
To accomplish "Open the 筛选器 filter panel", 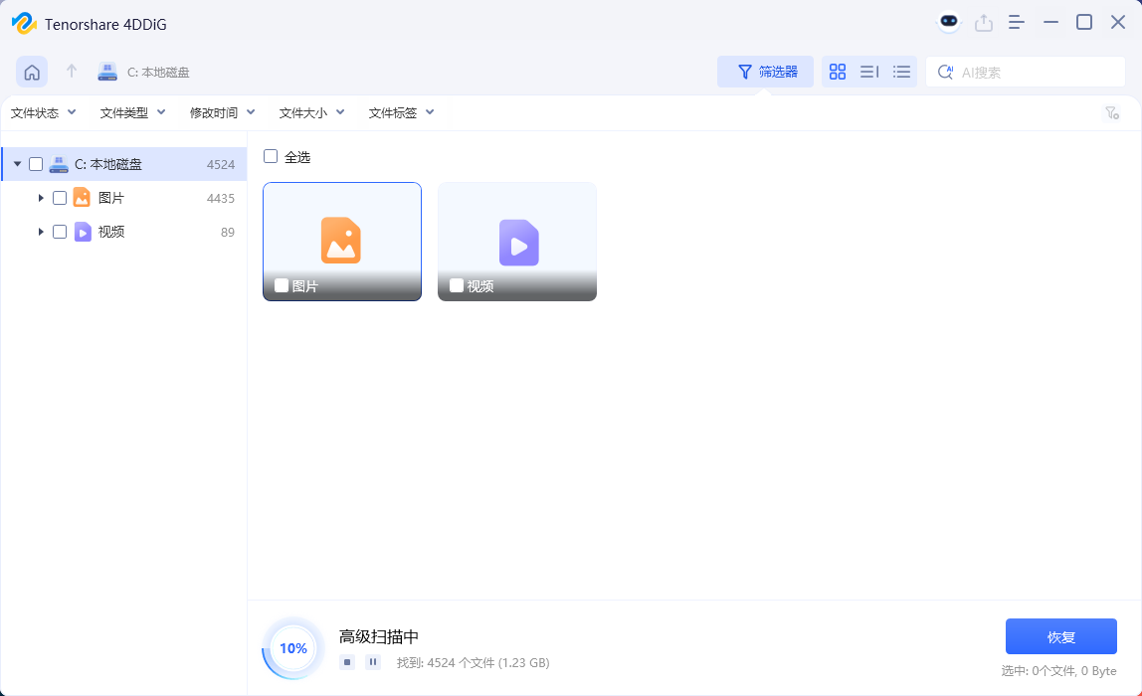I will 766,72.
